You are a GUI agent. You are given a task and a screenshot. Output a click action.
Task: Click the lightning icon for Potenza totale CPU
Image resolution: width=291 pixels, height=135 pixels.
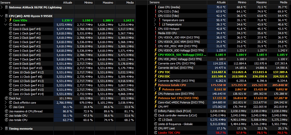[156, 85]
